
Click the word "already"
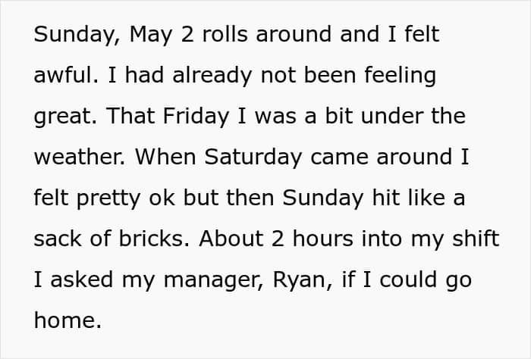[x=212, y=76]
